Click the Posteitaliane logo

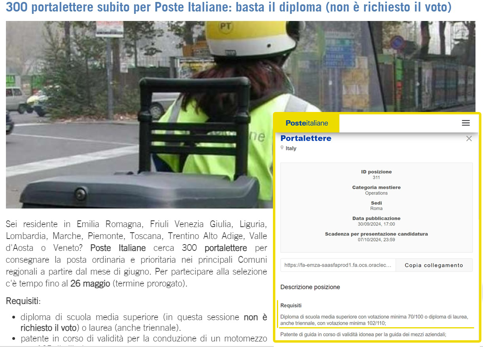coord(307,123)
